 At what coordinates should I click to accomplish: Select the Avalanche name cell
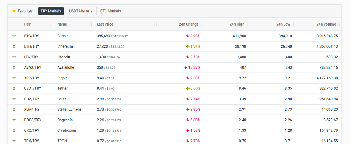(66, 67)
